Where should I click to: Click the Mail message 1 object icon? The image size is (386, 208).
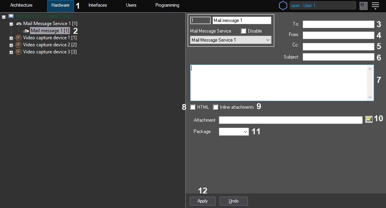coord(26,31)
